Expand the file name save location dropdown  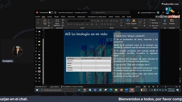point(88,12)
